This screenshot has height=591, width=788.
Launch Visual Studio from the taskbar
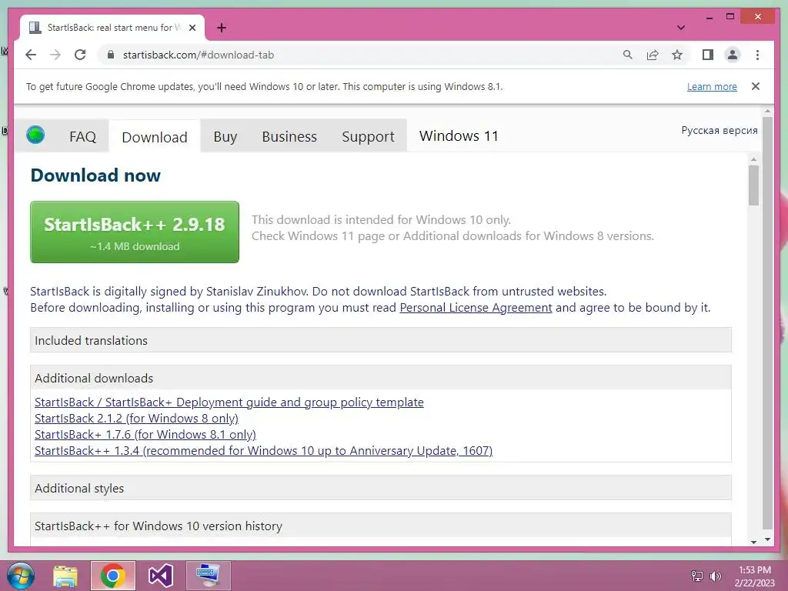point(160,576)
